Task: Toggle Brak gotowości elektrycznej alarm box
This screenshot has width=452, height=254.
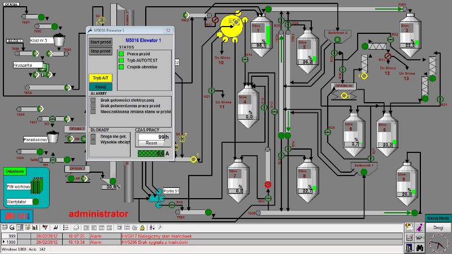Action: [93, 99]
